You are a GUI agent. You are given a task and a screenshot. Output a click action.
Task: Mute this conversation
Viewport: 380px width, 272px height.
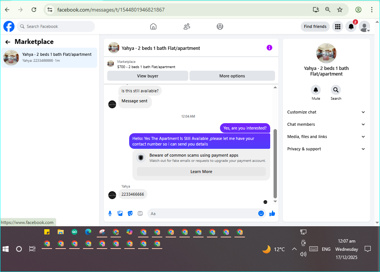316,90
